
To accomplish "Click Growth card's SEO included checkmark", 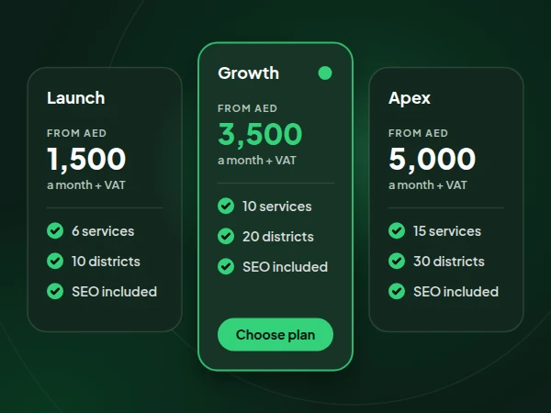I will 226,266.
